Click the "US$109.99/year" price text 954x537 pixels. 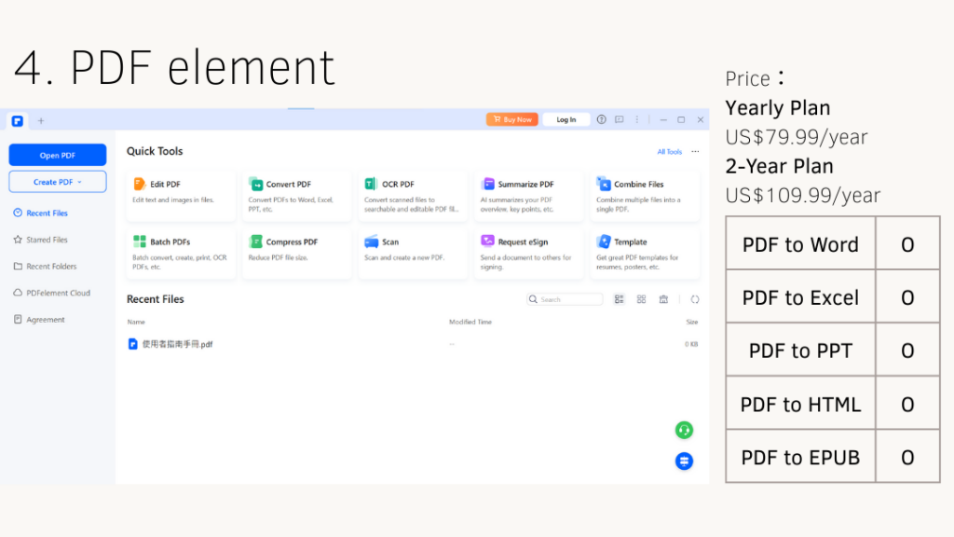pyautogui.click(x=802, y=196)
